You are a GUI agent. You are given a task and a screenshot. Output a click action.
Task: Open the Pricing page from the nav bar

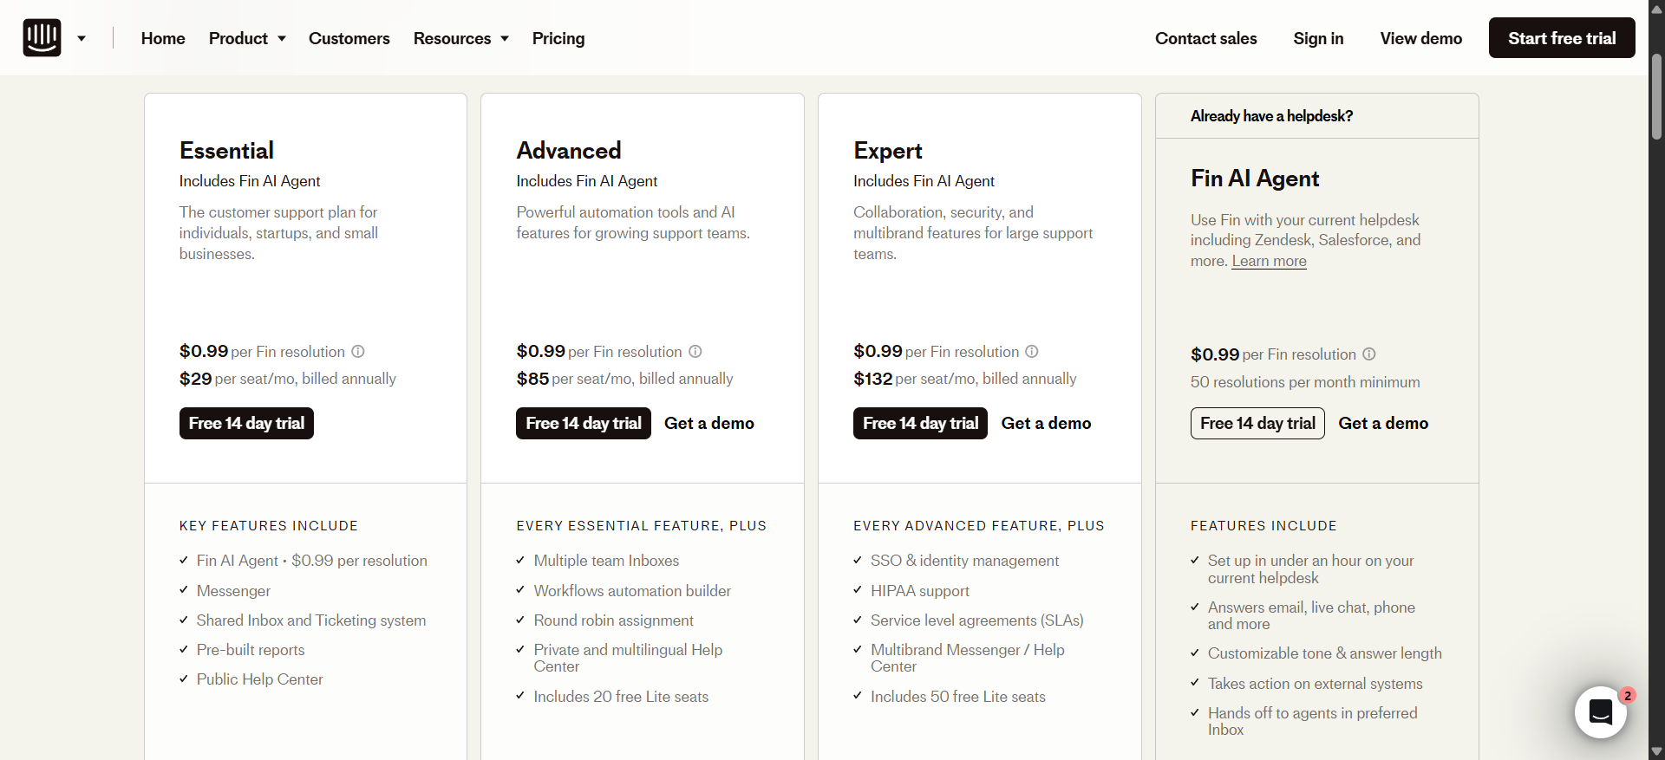tap(558, 38)
